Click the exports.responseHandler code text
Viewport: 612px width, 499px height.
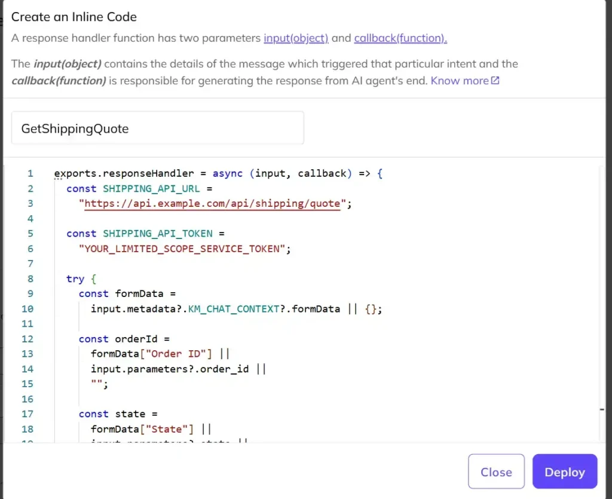click(124, 173)
